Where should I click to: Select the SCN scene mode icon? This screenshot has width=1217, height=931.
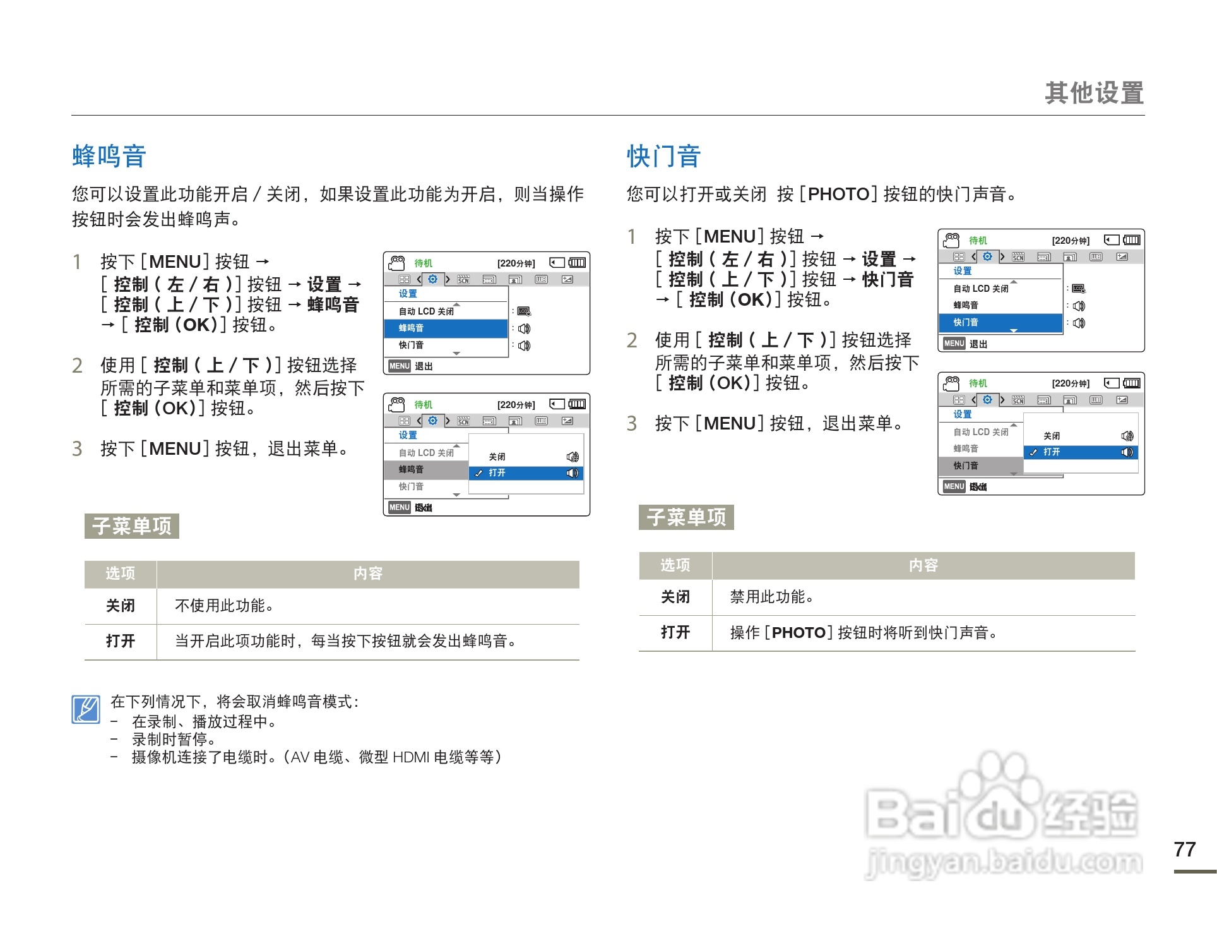tap(463, 280)
